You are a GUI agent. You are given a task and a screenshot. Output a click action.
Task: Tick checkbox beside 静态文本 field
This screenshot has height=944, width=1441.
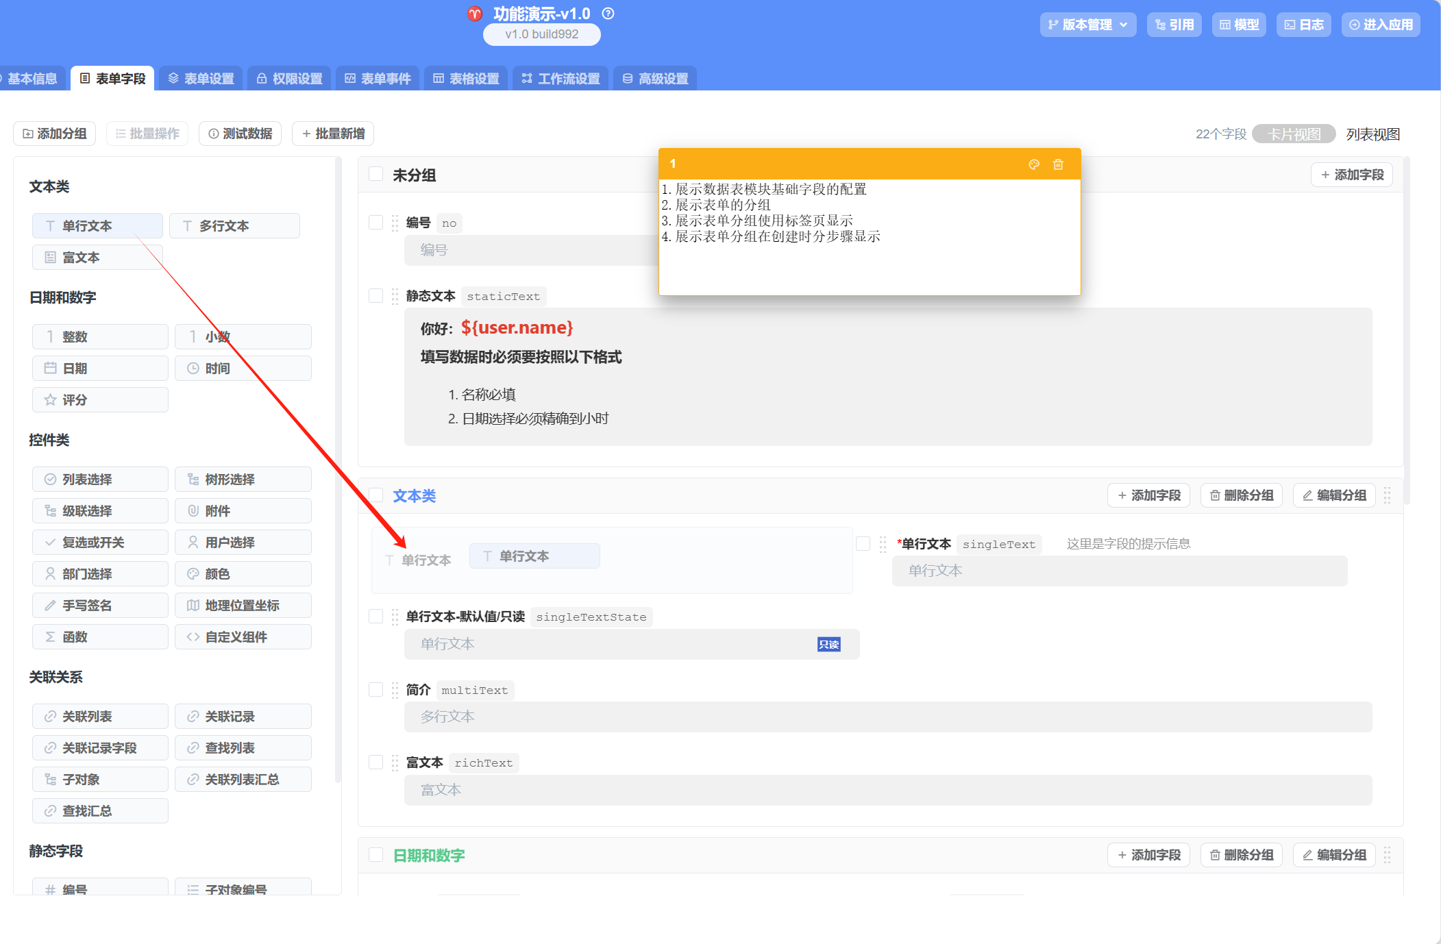pyautogui.click(x=375, y=295)
